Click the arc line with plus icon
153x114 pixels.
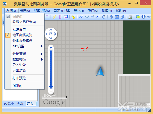(92, 17)
